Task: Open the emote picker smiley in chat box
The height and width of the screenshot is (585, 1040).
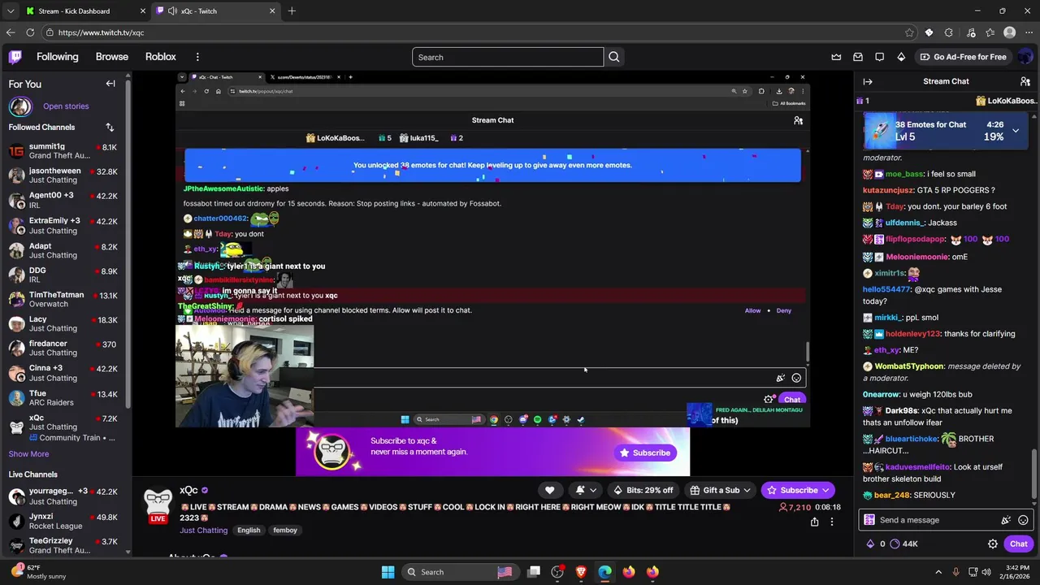Action: coord(1023,520)
